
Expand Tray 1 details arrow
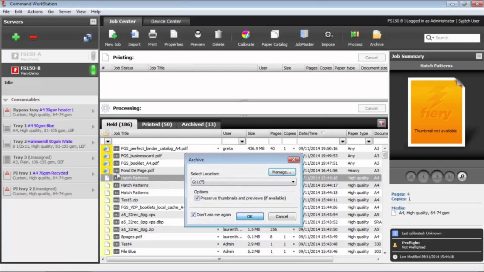coord(93,127)
